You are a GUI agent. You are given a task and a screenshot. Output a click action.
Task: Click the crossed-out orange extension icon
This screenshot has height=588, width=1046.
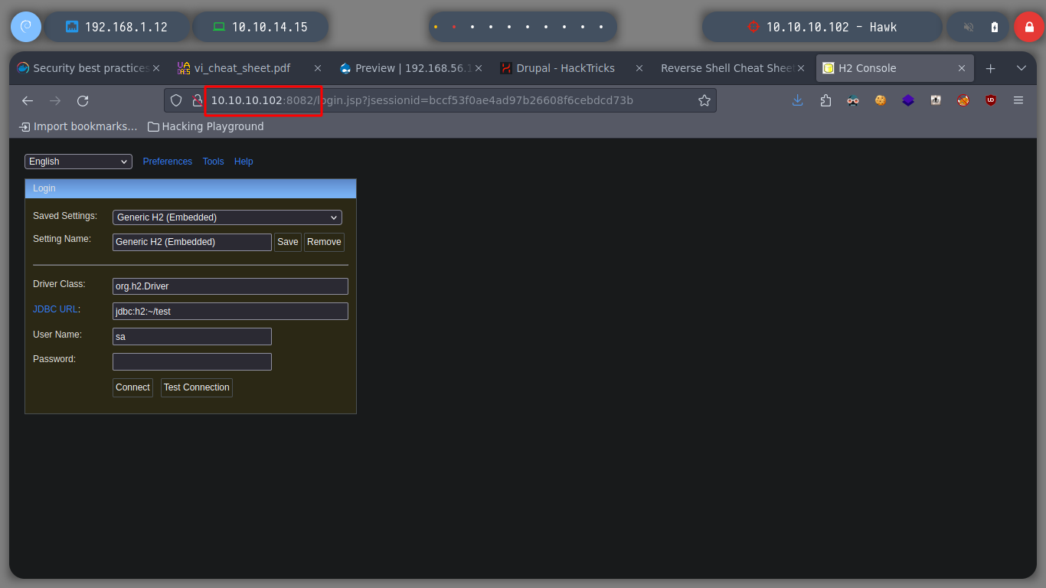[963, 100]
